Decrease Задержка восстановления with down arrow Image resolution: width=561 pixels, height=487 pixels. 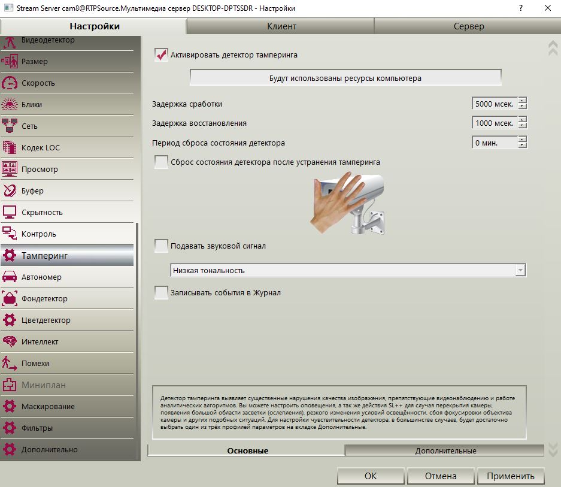[522, 126]
